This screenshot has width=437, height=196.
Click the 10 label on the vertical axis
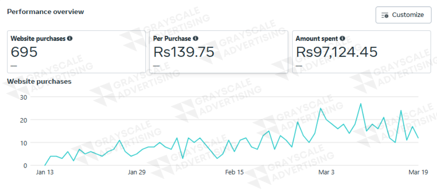tap(24, 143)
